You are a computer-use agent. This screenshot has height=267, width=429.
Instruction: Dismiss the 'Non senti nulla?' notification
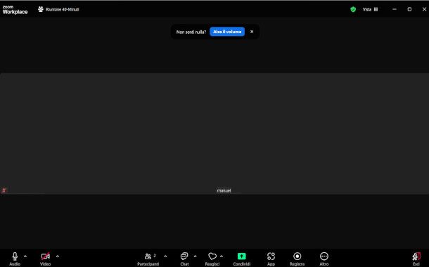(x=252, y=32)
